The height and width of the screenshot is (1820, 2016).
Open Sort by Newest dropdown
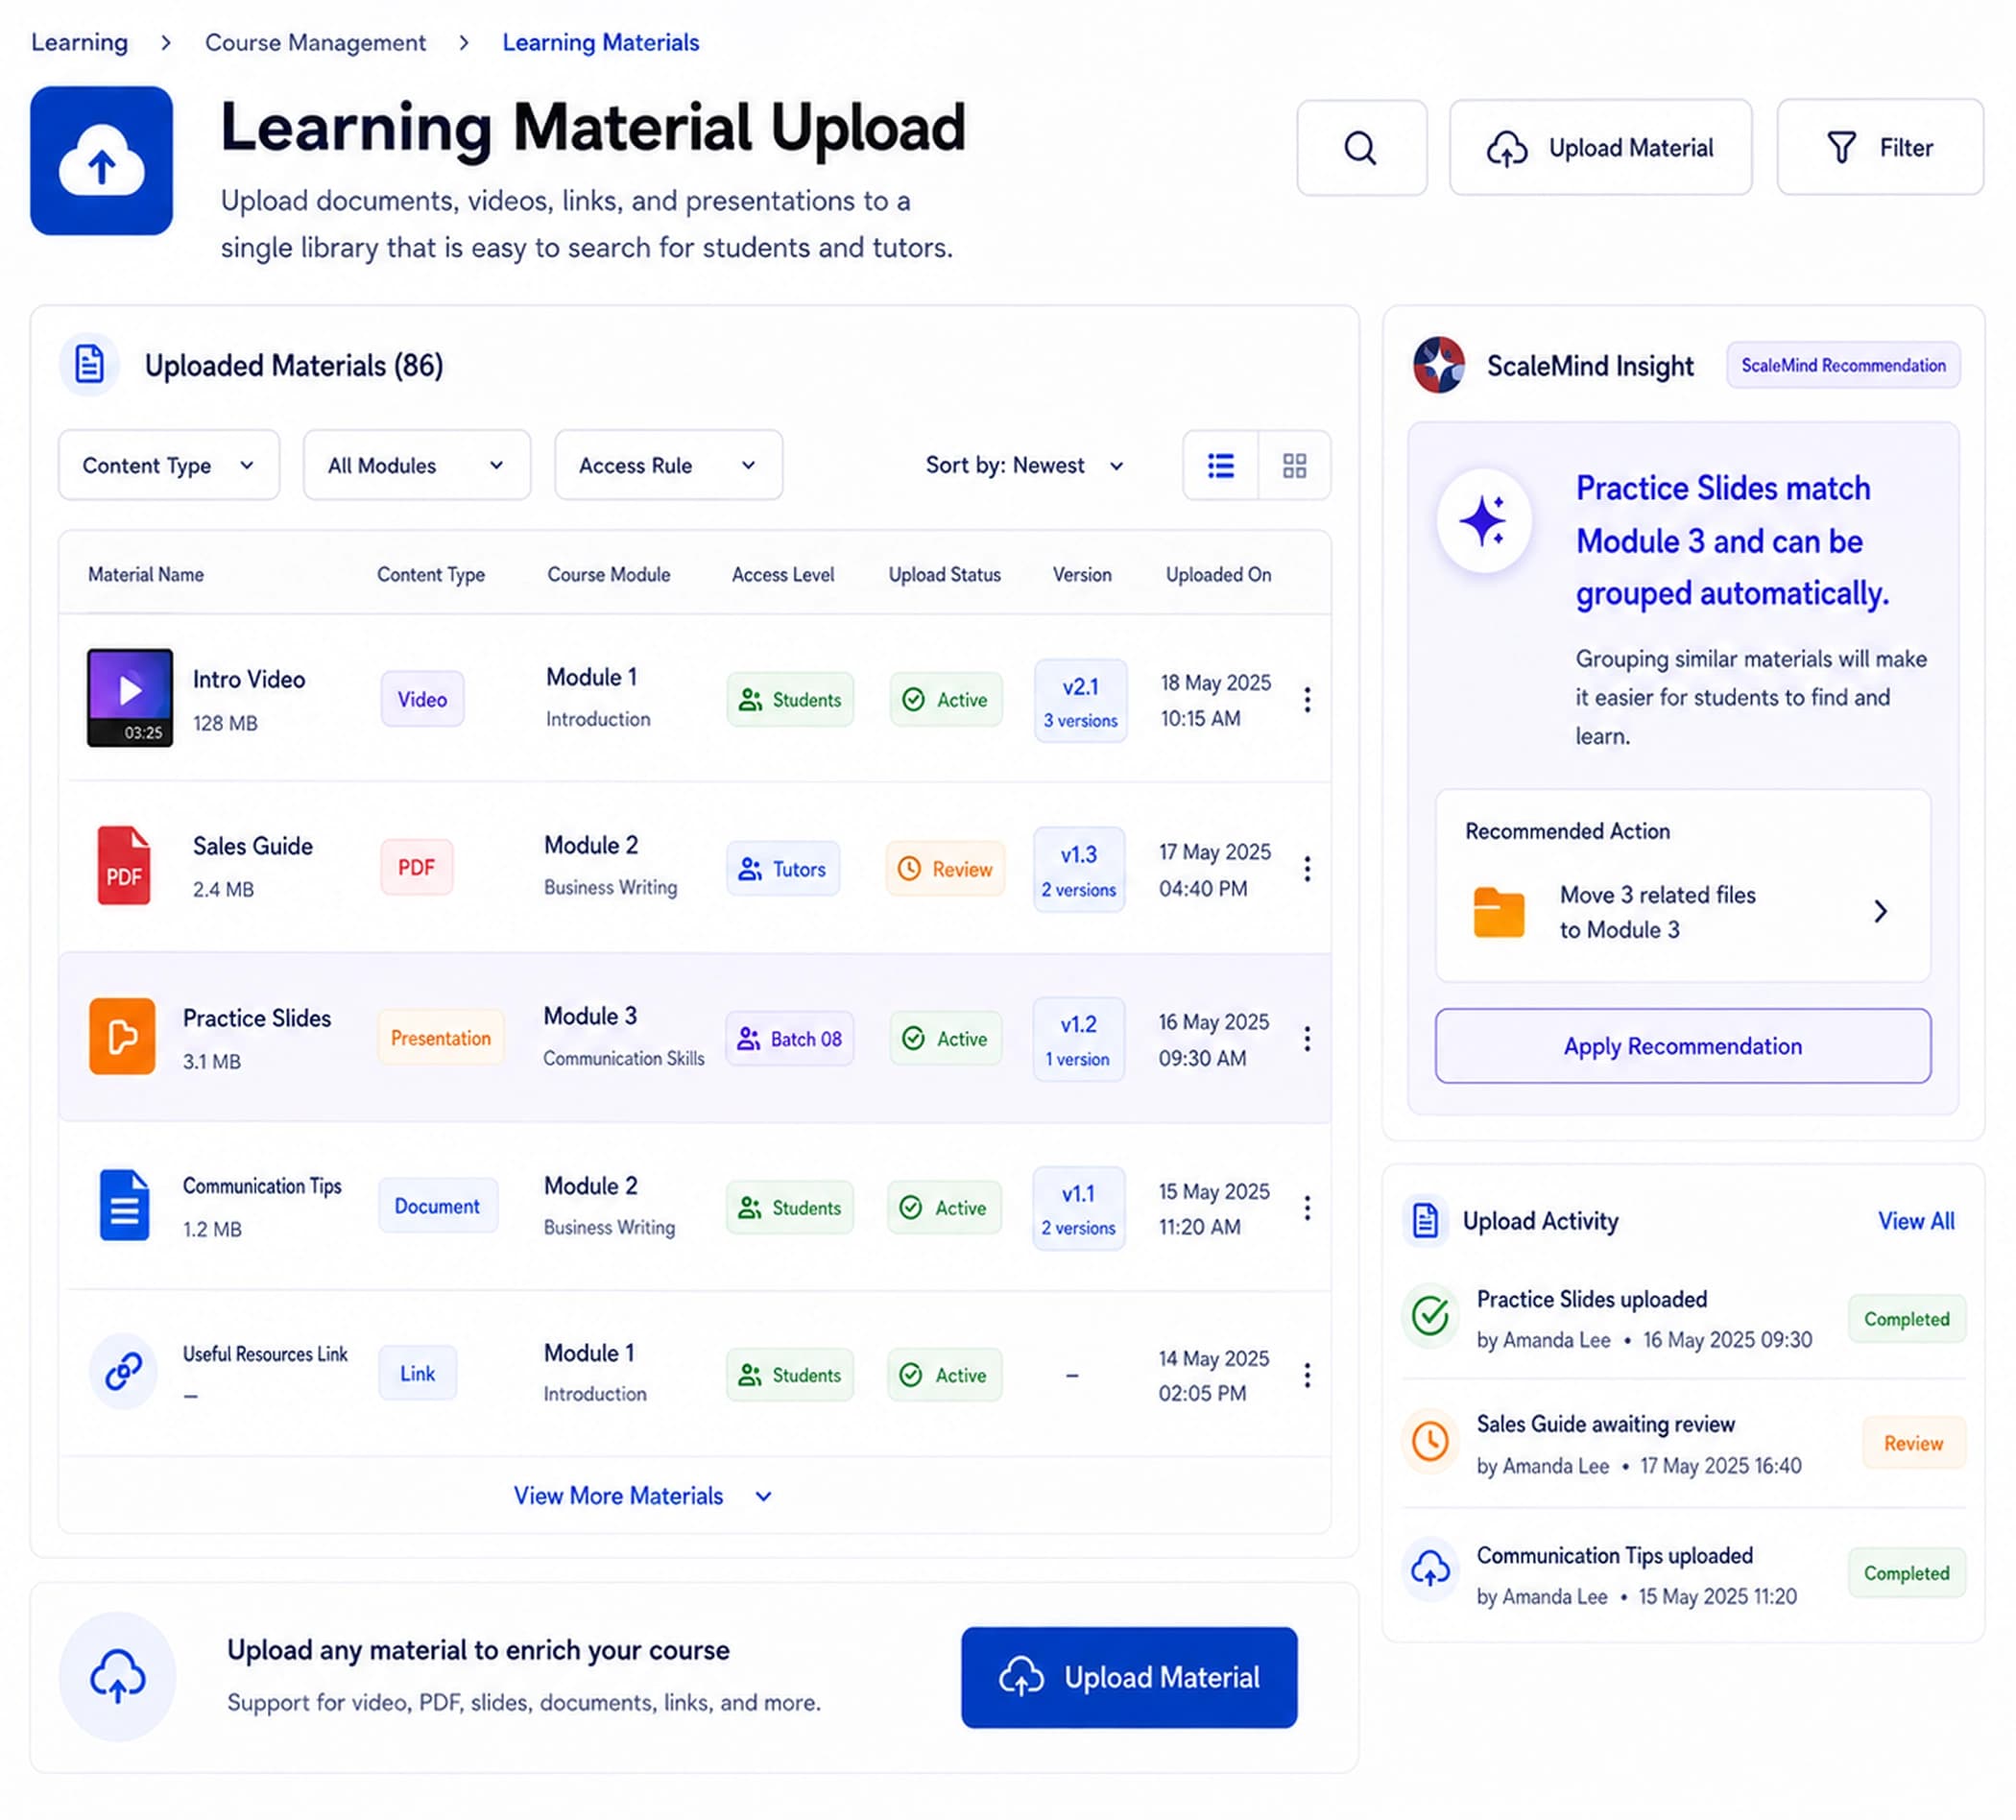click(1024, 465)
